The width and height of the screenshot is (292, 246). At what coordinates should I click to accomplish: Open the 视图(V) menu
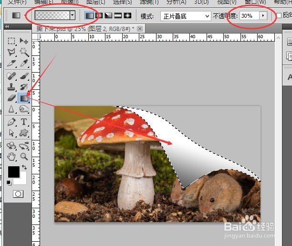coord(227,2)
